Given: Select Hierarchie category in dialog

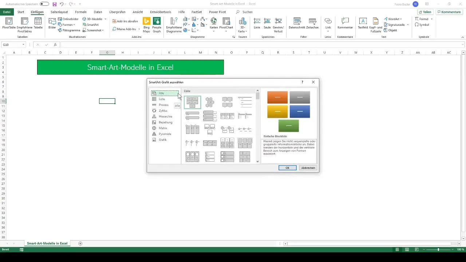Looking at the screenshot, I should [x=165, y=116].
